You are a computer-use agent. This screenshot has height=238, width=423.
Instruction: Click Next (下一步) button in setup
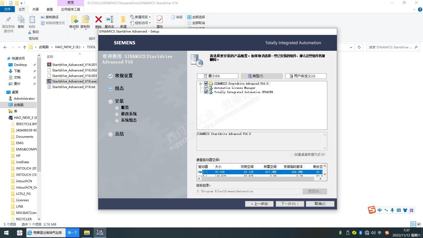pyautogui.click(x=290, y=204)
